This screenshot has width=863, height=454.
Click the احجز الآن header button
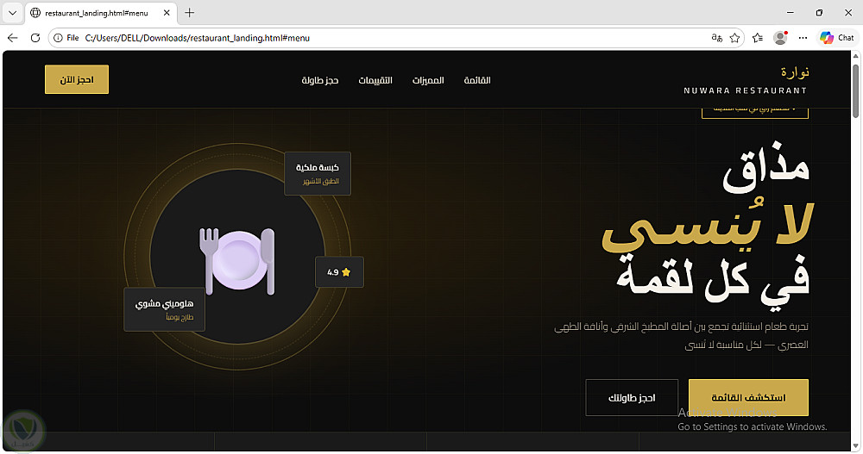77,80
